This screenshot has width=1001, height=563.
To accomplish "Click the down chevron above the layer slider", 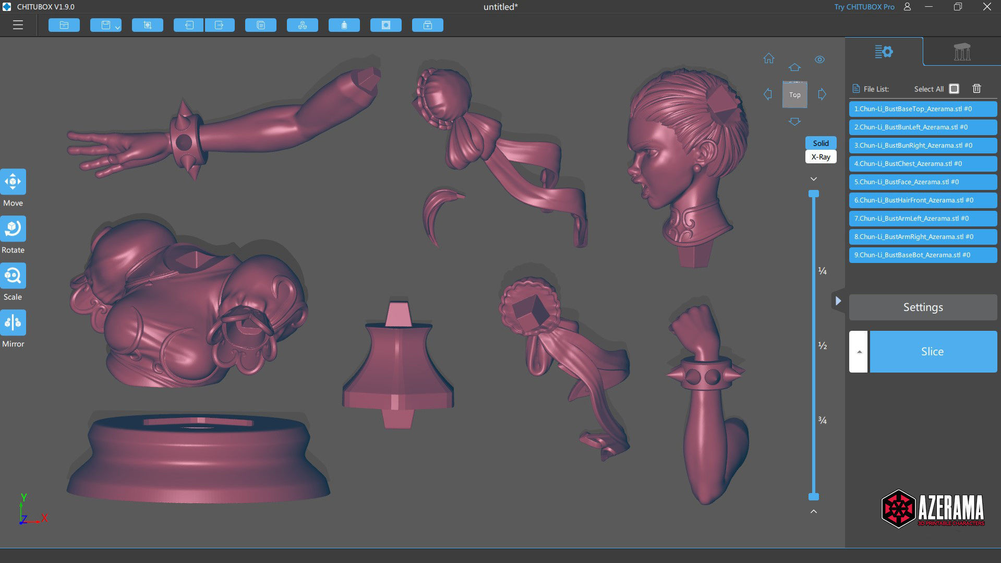I will pos(813,179).
